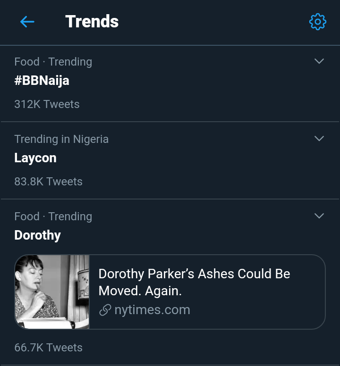Click the 312K Tweets count
This screenshot has width=340, height=366.
47,104
